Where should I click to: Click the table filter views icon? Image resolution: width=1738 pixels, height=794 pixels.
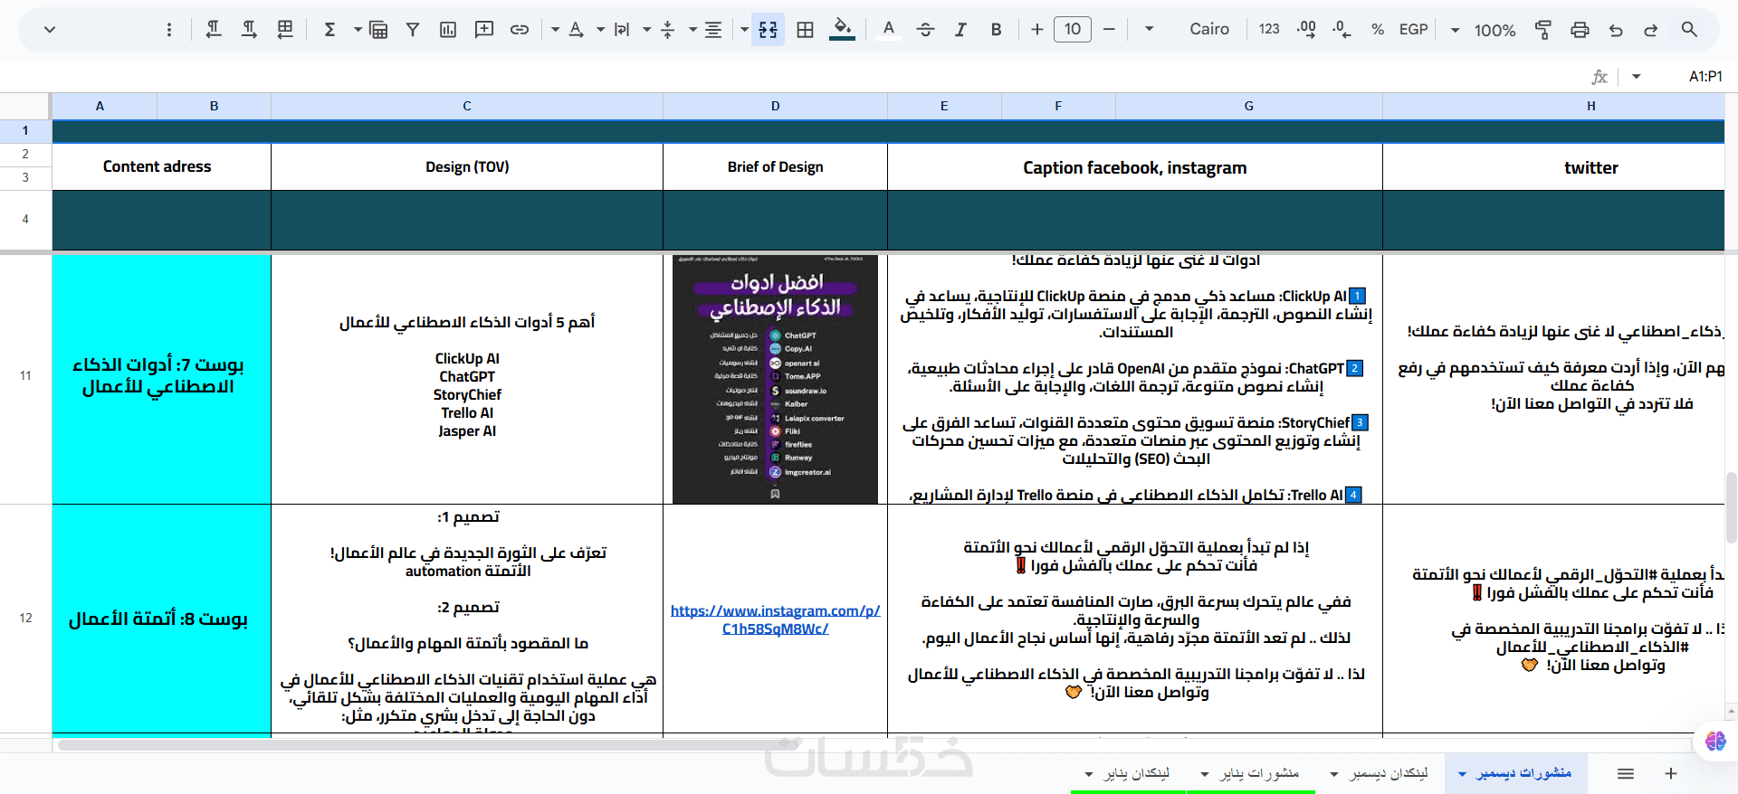pyautogui.click(x=378, y=30)
